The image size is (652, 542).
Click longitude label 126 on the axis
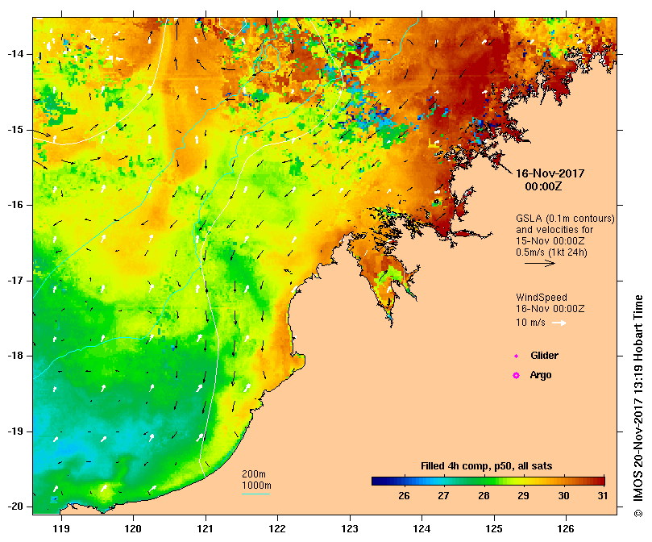566,528
